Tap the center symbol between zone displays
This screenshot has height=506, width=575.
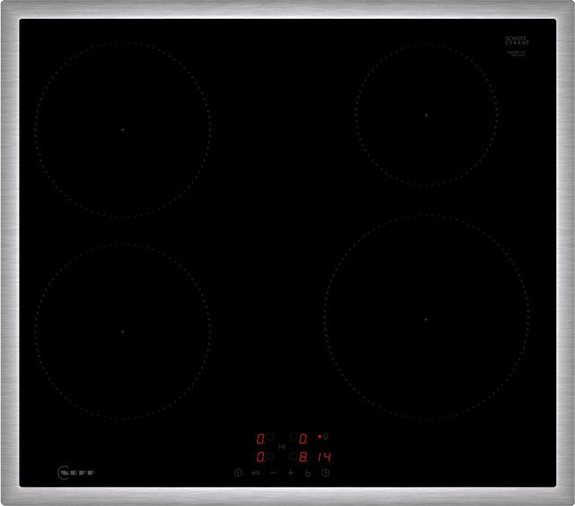point(281,447)
